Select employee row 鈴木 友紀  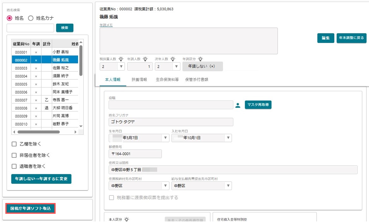45,84
